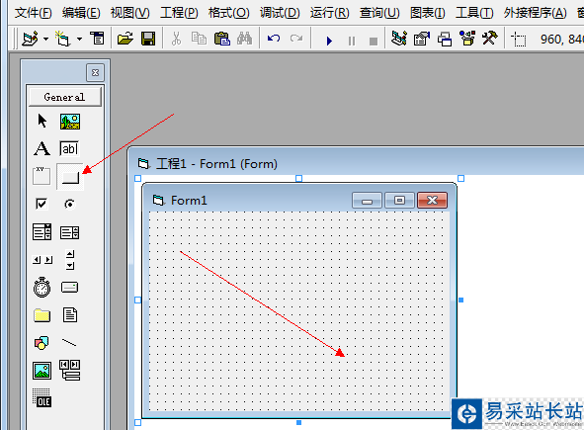Screen dimensions: 584x430
Task: Click the Add Standard EXE project icon
Action: coord(31,39)
